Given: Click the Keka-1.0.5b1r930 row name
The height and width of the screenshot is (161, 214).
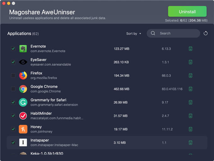Looking at the screenshot, I should tap(47, 153).
